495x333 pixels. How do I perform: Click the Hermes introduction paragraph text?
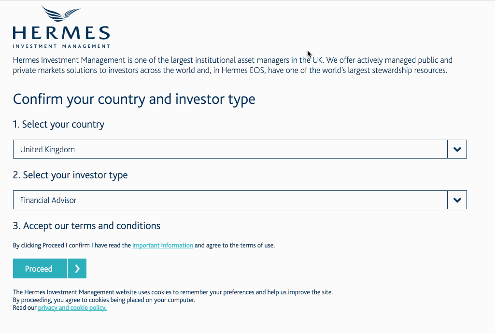click(x=232, y=65)
